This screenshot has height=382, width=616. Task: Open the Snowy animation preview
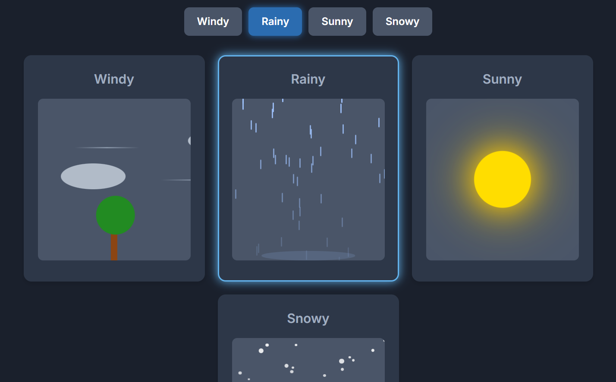point(308,360)
